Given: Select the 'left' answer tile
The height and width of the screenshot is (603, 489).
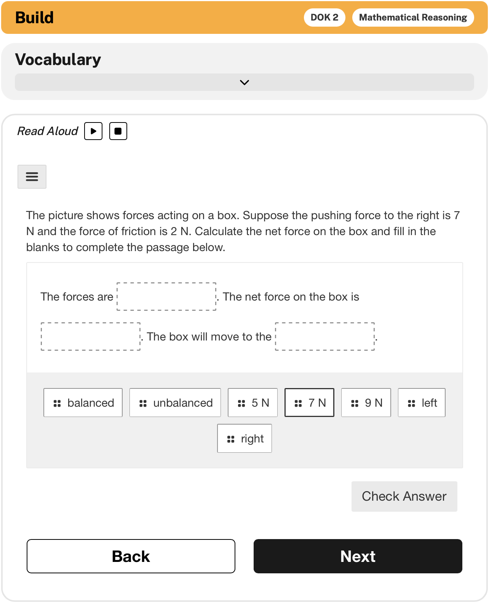Looking at the screenshot, I should [422, 403].
